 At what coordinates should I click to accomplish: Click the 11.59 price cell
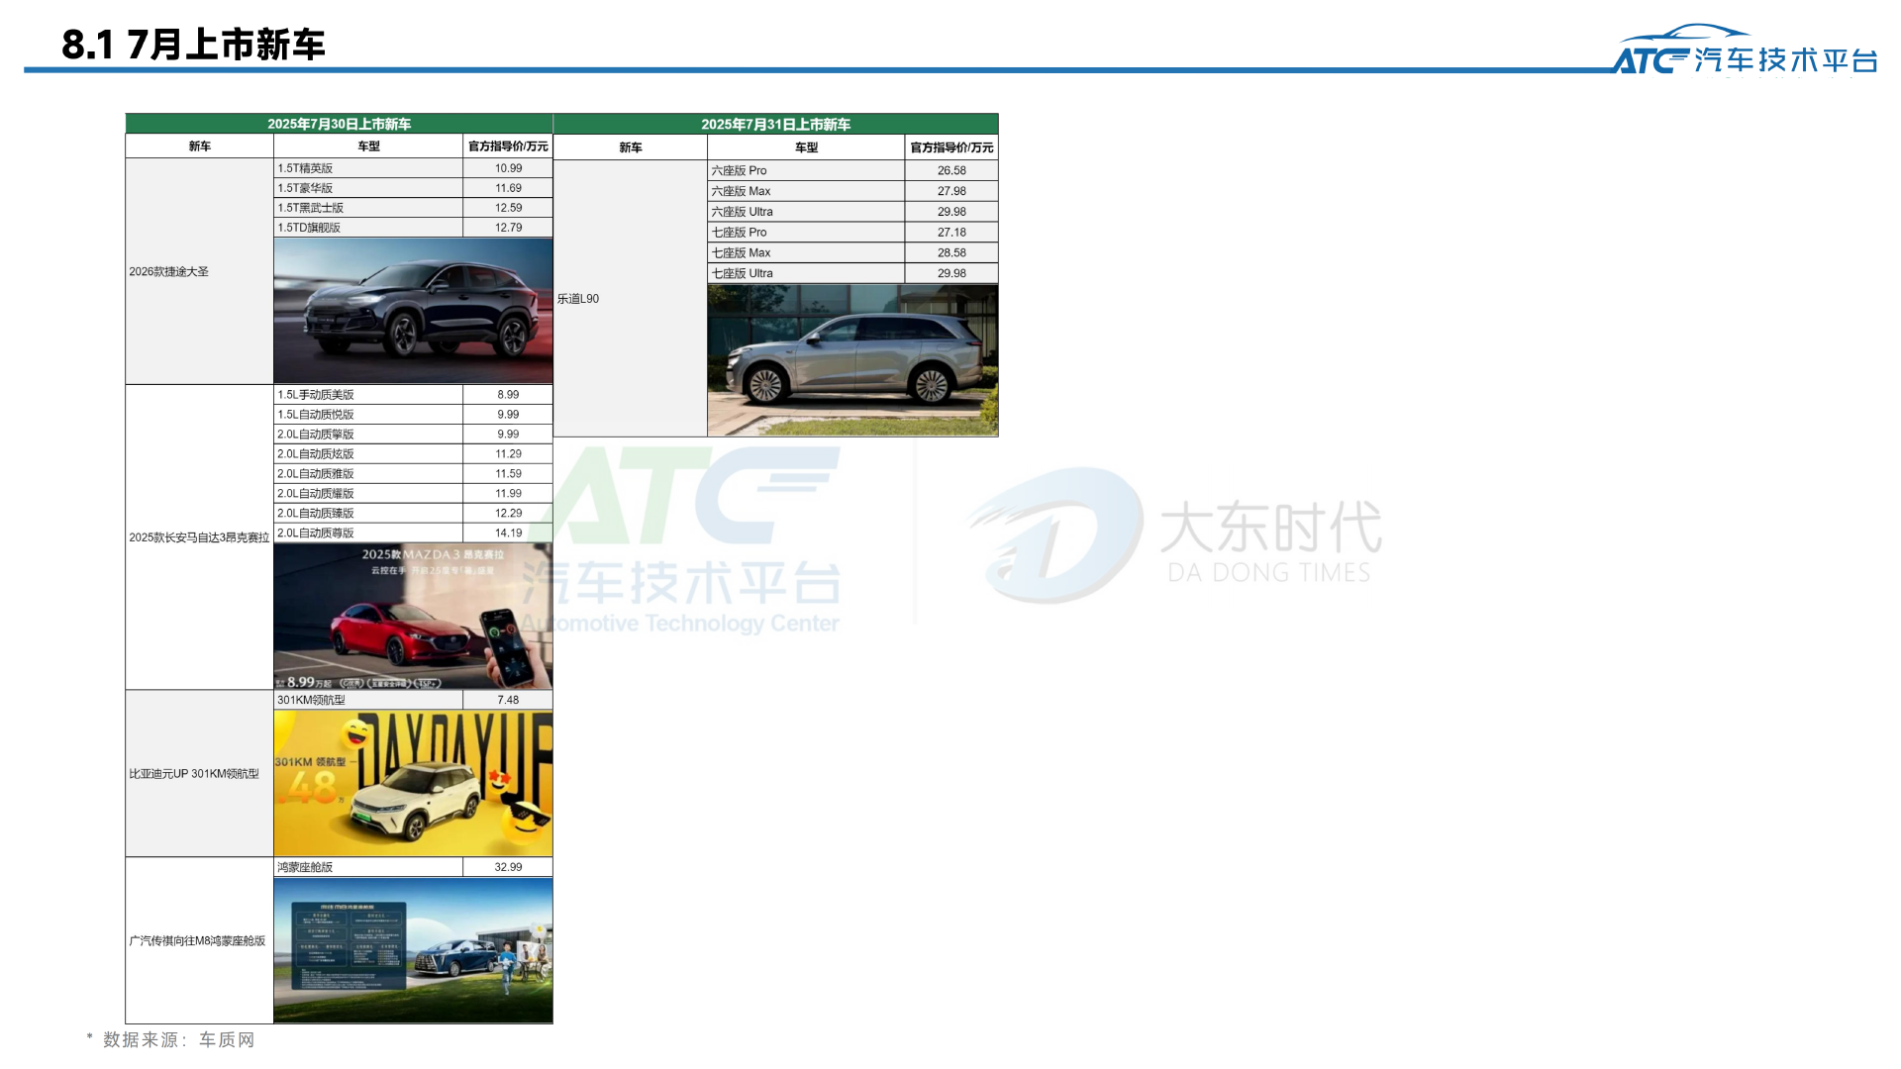(508, 474)
